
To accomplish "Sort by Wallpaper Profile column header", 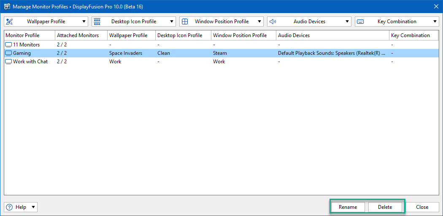I will point(131,35).
